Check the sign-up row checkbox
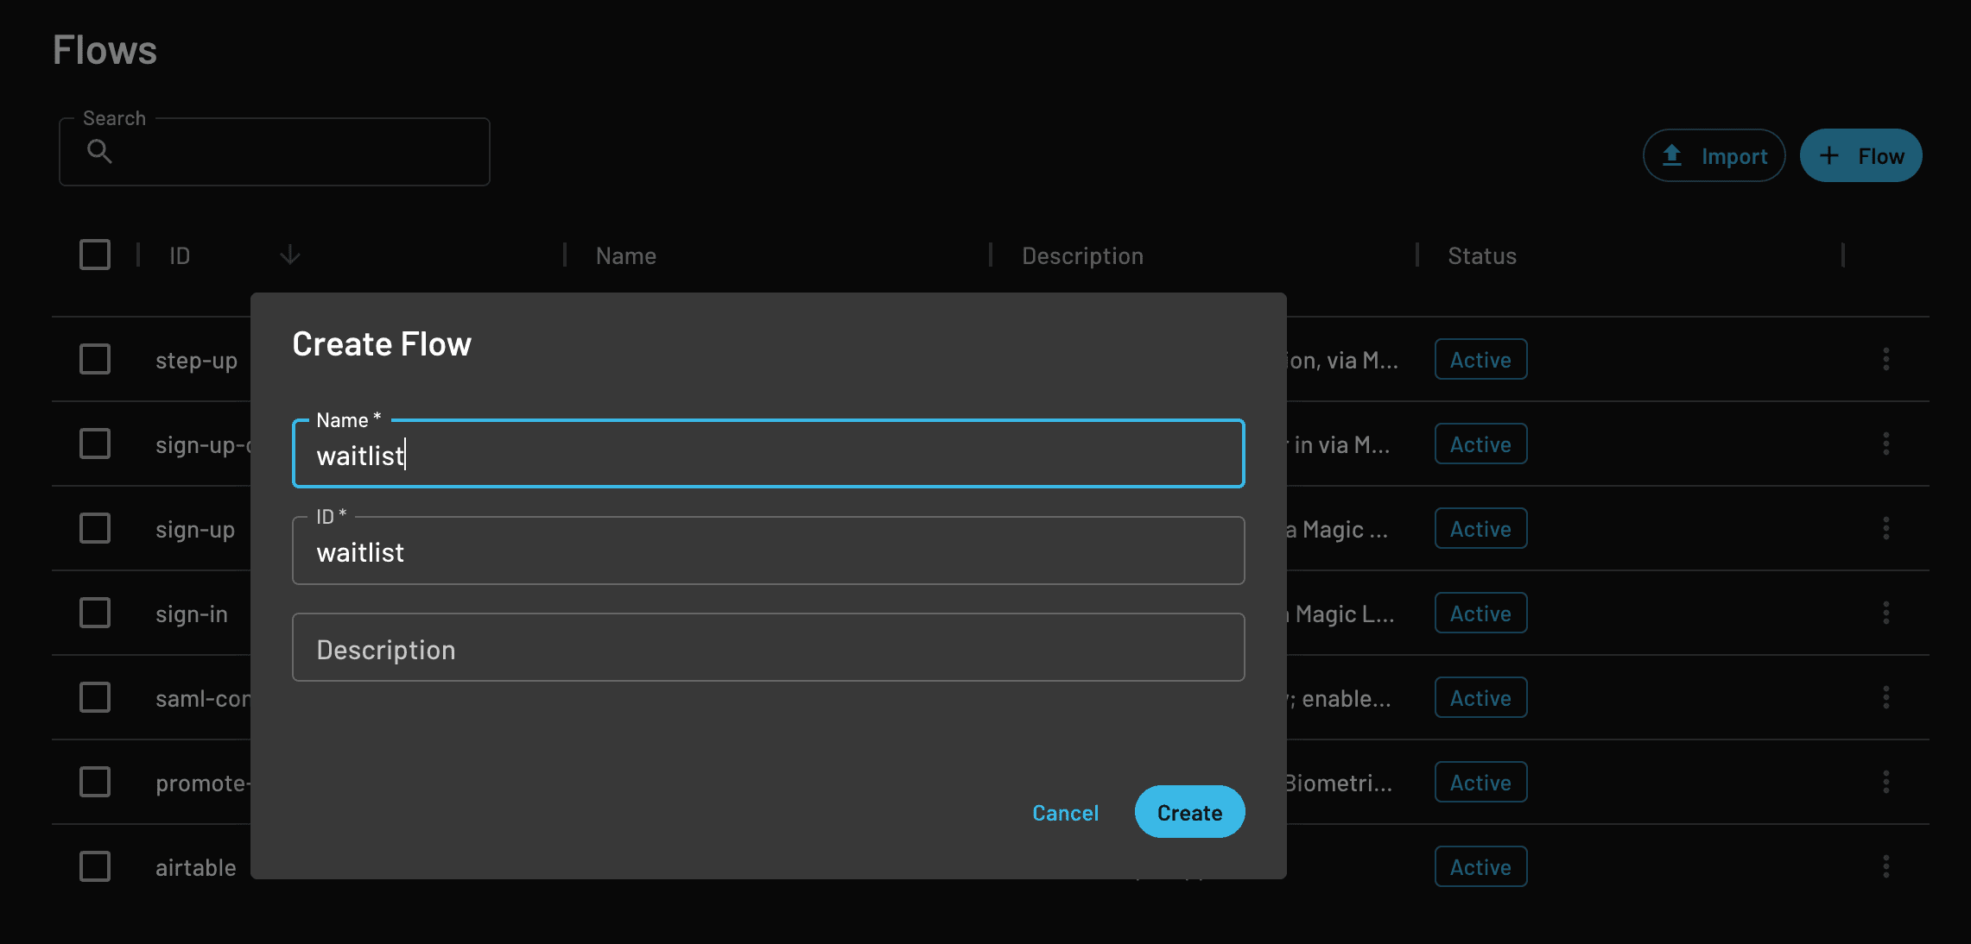 click(x=95, y=528)
